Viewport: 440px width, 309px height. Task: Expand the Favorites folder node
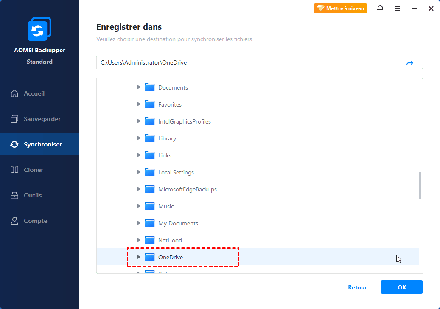coord(139,104)
